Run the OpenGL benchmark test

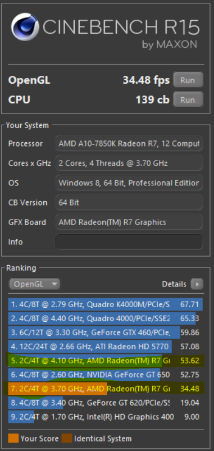(x=188, y=80)
